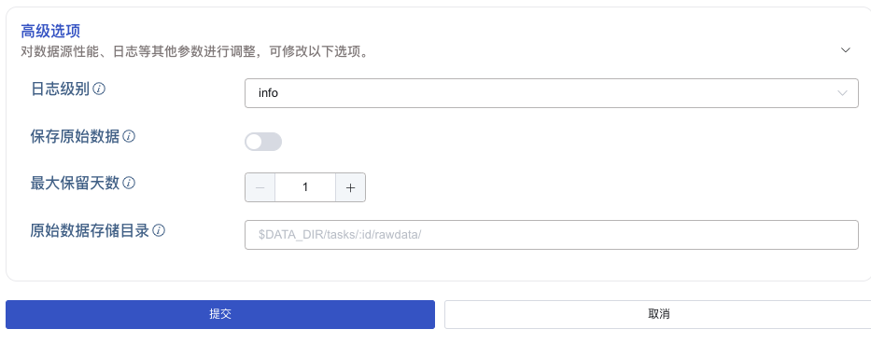Click the advanced options description sentence
The image size is (871, 343).
point(195,52)
